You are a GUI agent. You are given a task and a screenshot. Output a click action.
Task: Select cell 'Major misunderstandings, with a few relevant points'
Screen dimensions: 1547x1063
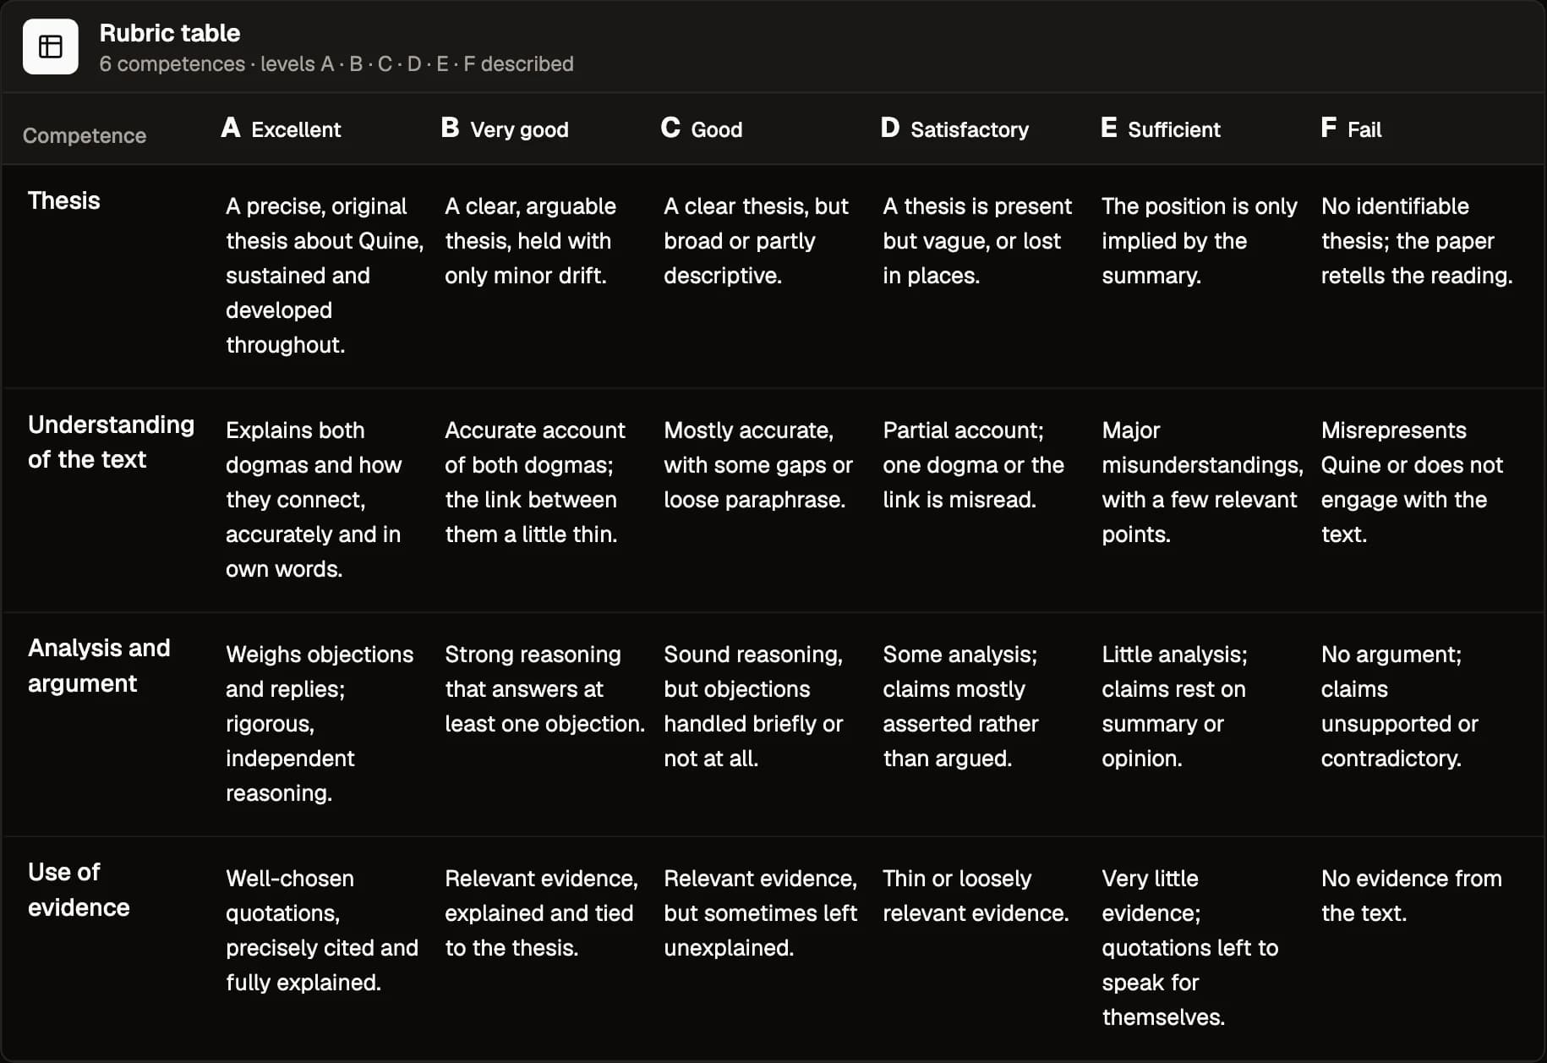pos(1202,482)
